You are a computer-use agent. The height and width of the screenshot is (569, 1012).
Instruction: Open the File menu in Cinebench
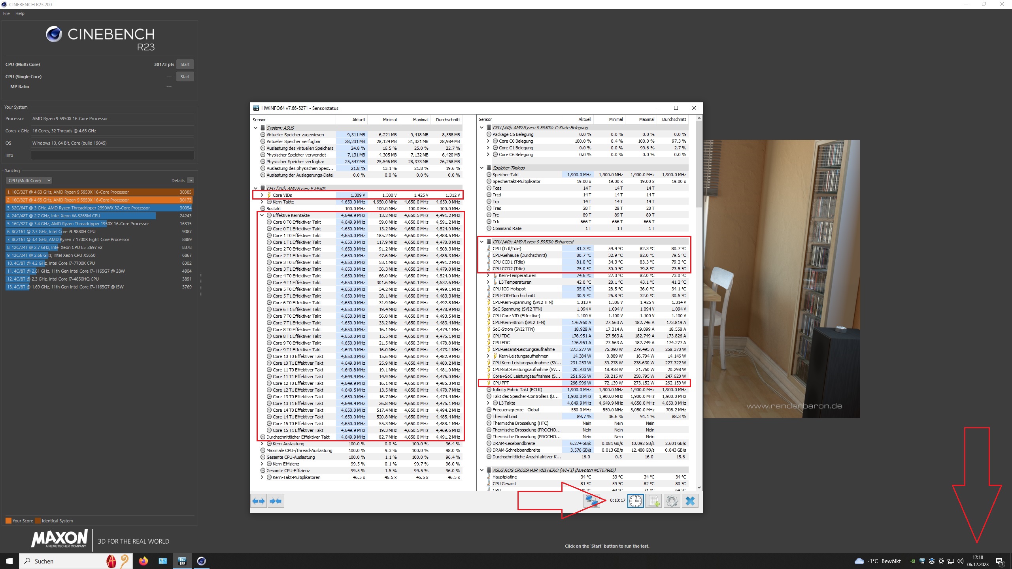pyautogui.click(x=6, y=13)
